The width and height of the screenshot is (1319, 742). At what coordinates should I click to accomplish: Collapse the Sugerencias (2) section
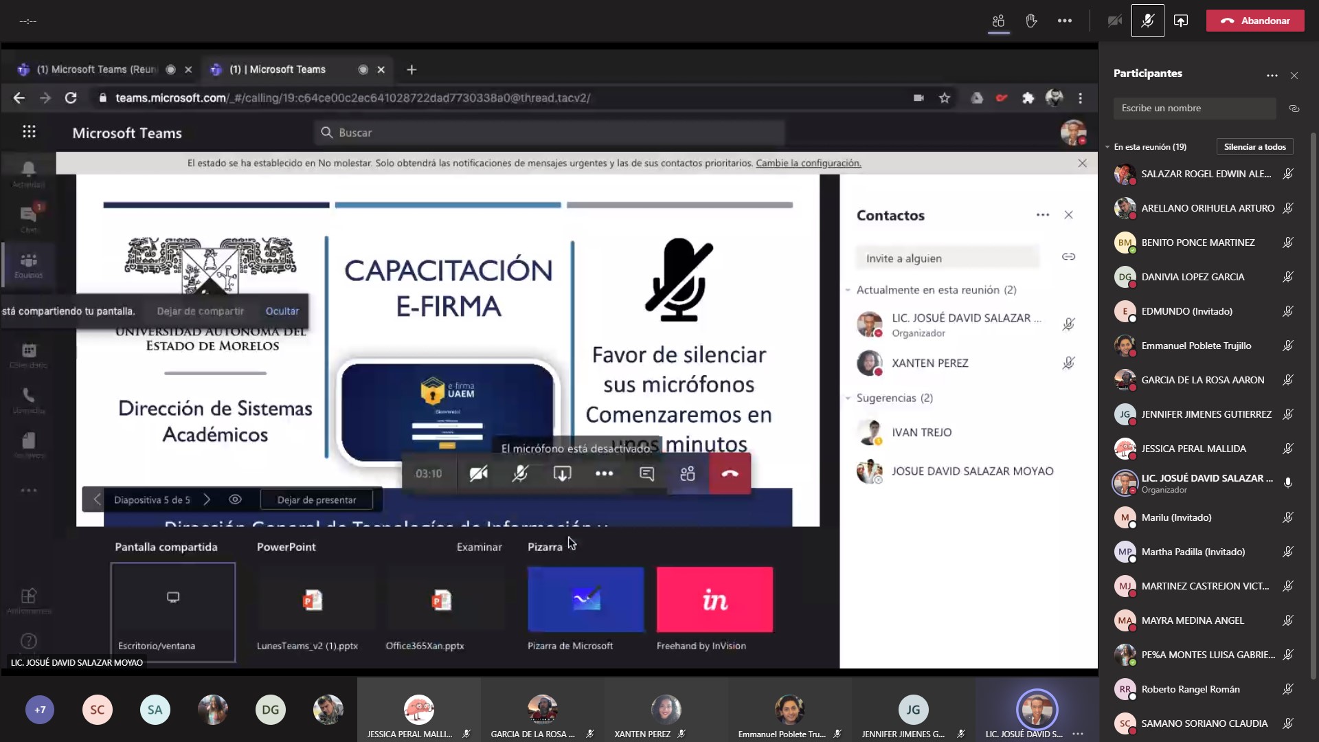pos(848,398)
